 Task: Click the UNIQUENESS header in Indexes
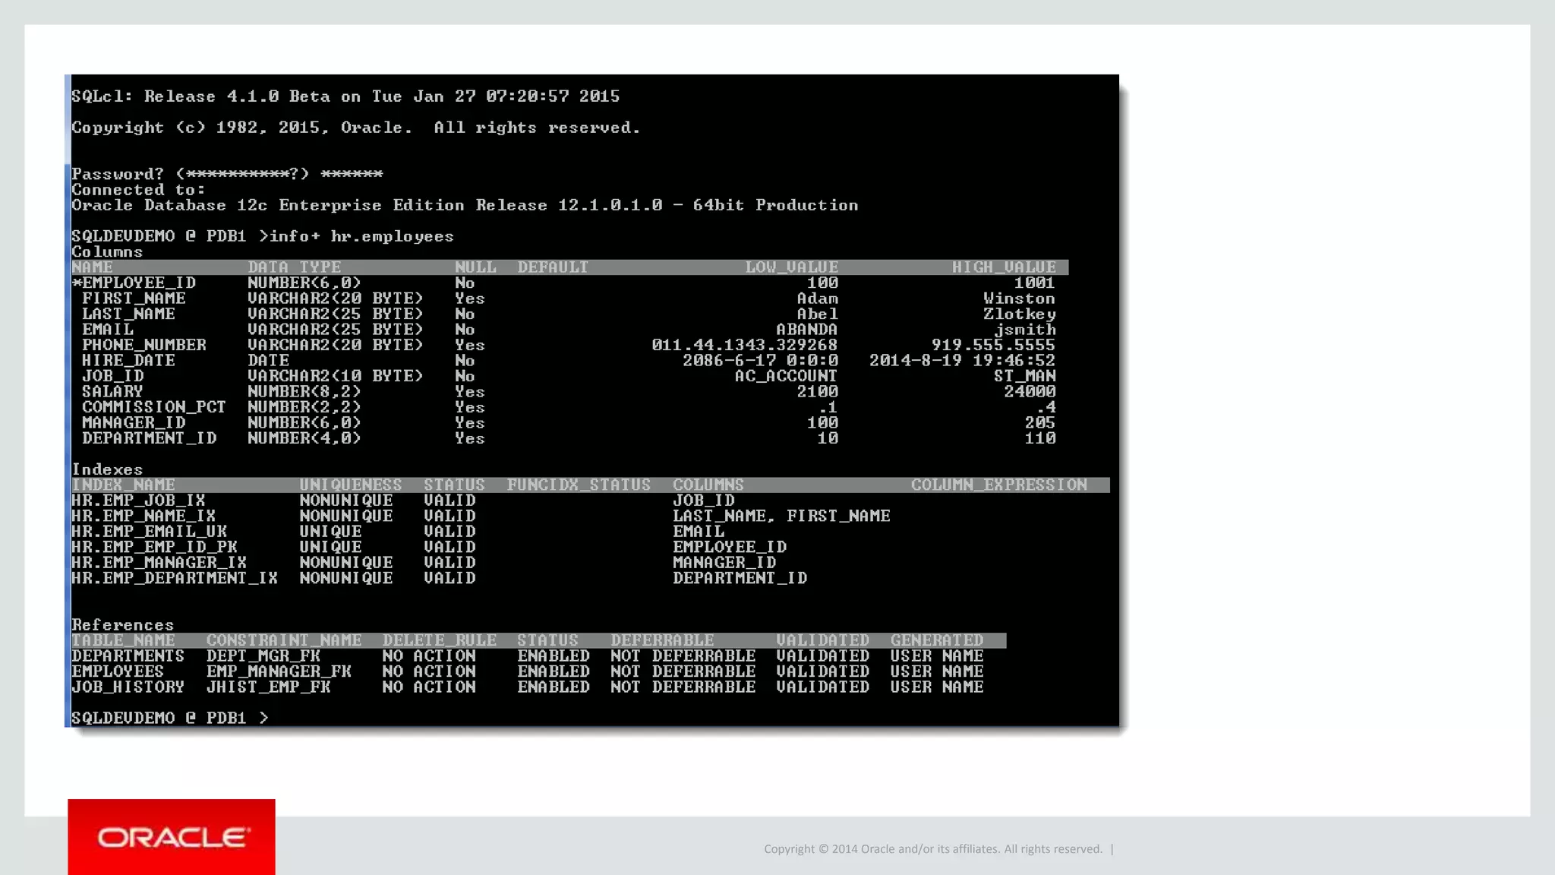point(350,485)
